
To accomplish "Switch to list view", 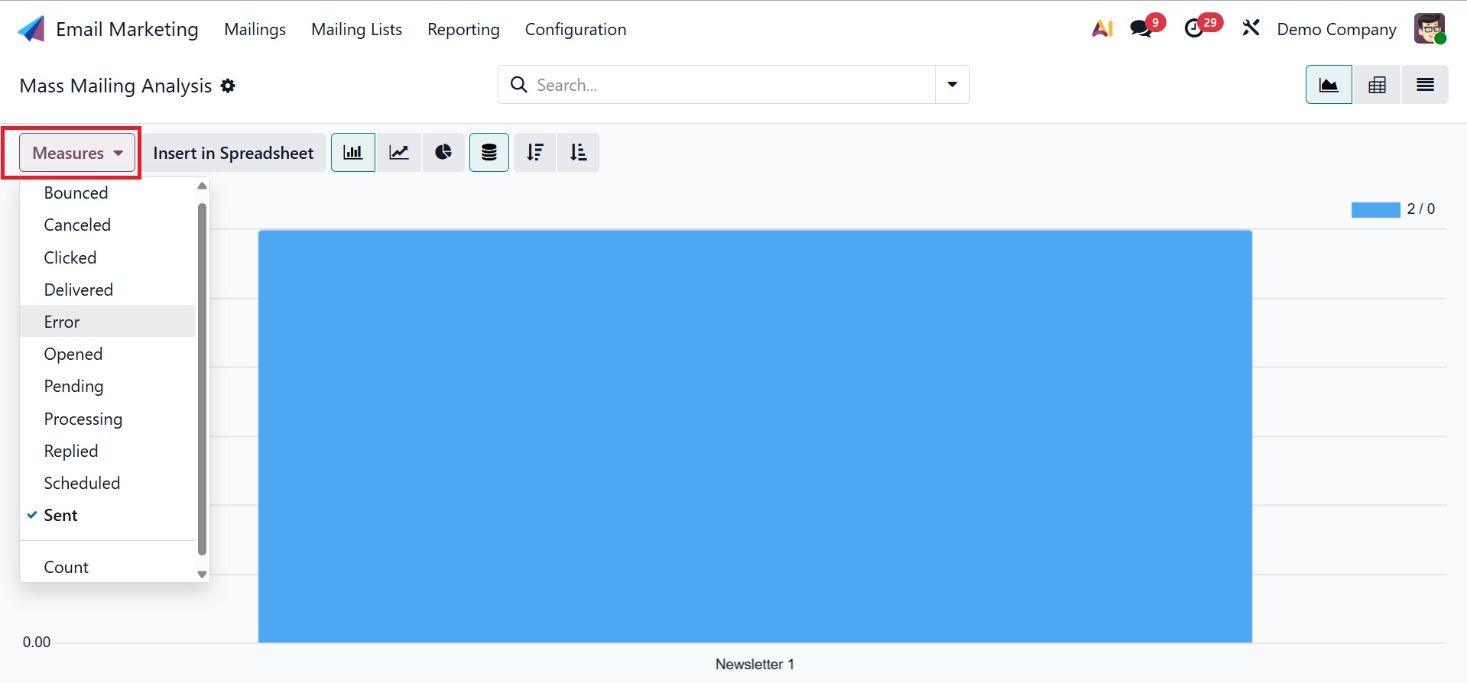I will [x=1425, y=85].
